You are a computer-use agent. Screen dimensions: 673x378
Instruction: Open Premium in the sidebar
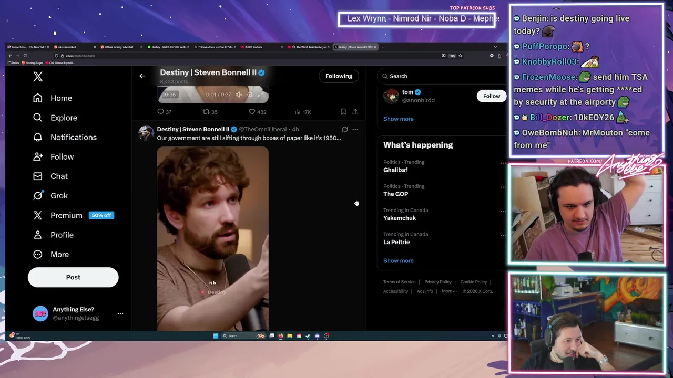tap(73, 215)
